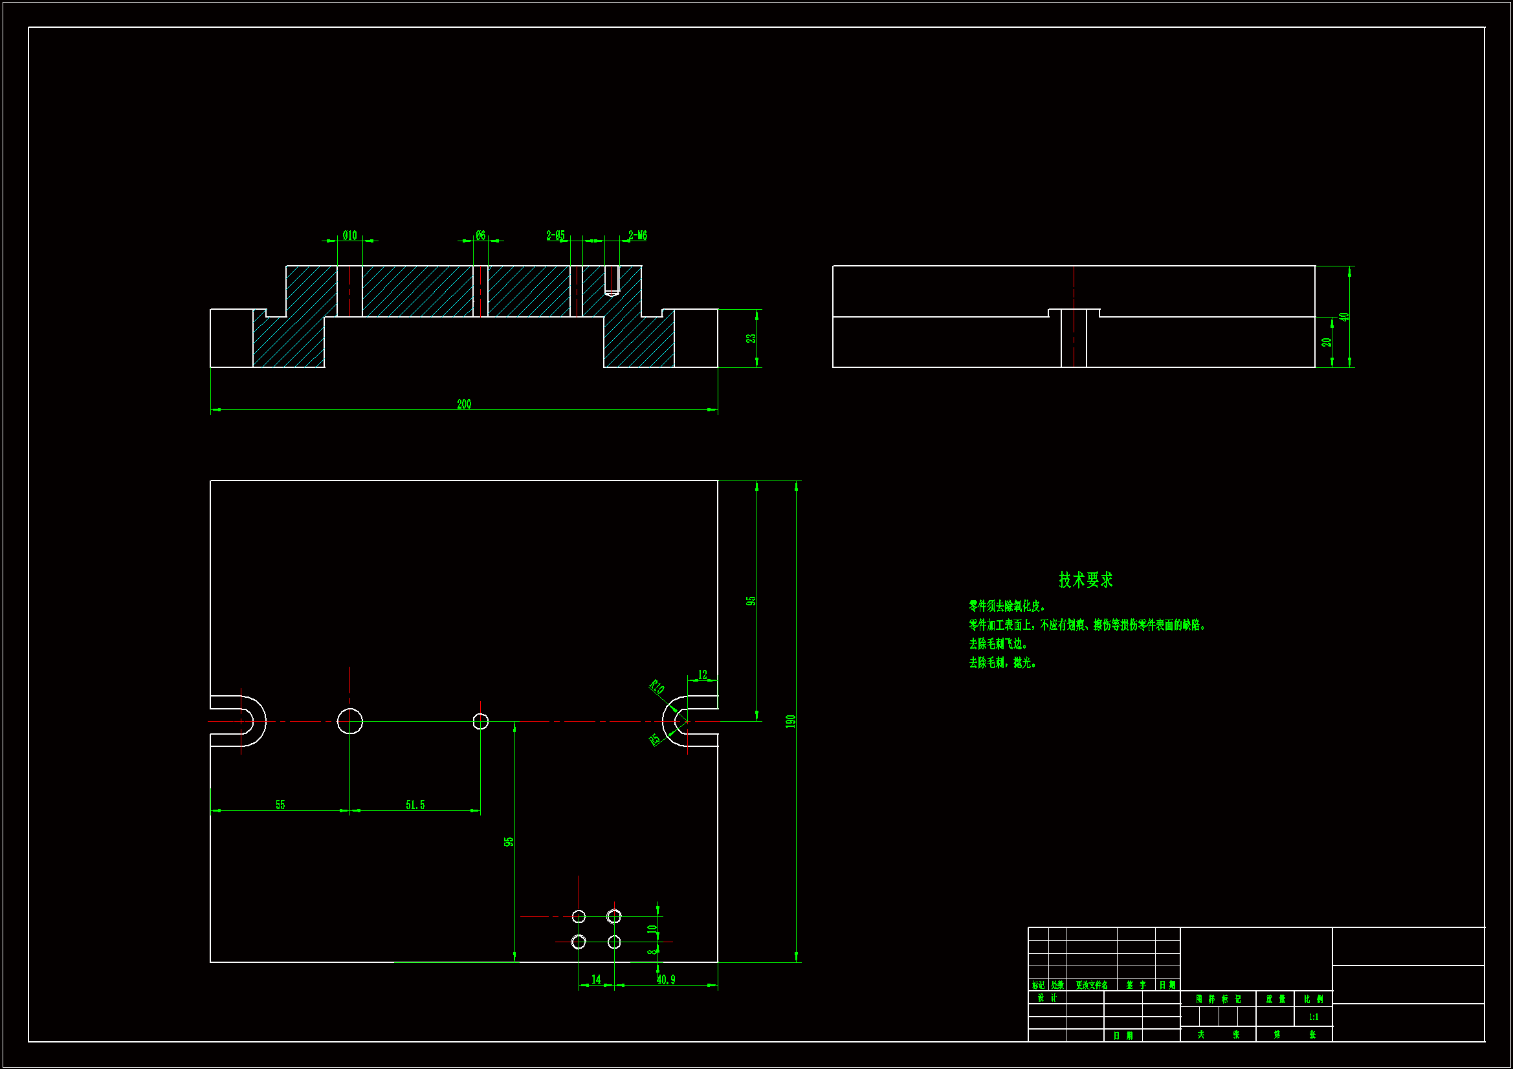Select the 23 height dimension in section view
The image size is (1513, 1069).
750,339
